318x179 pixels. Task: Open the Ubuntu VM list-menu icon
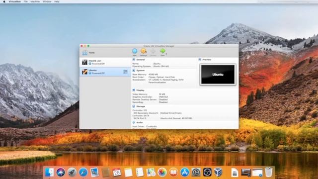pos(126,72)
